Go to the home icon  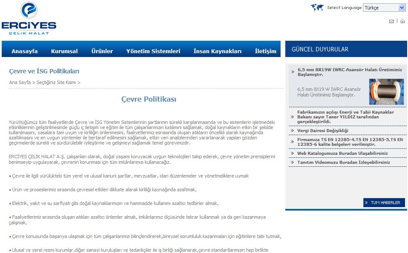[x=402, y=21]
